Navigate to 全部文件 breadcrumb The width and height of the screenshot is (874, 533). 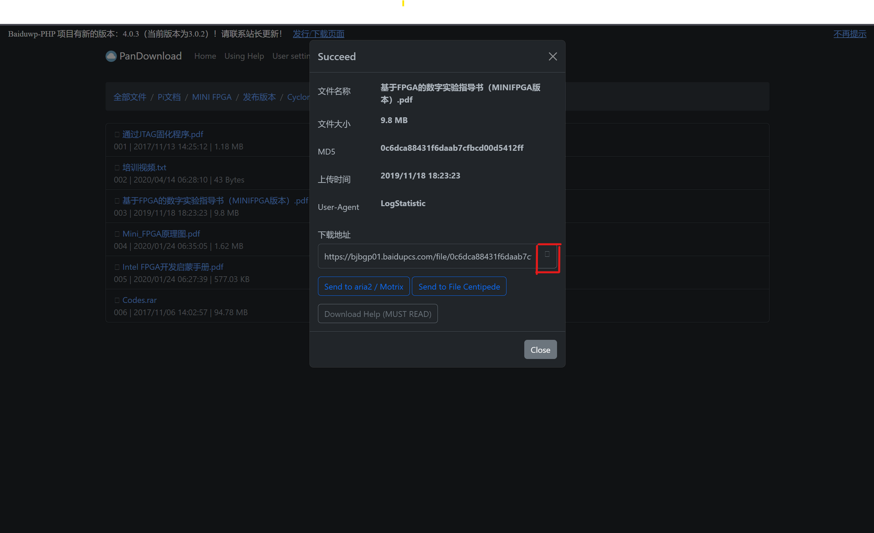[130, 97]
